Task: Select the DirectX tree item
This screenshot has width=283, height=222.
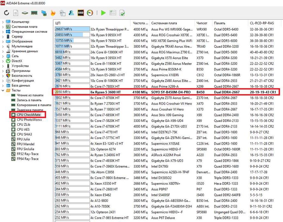Action: point(17,61)
